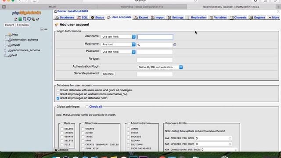281x158 pixels.
Task: Expand the information_schema tree node
Action: (5, 40)
